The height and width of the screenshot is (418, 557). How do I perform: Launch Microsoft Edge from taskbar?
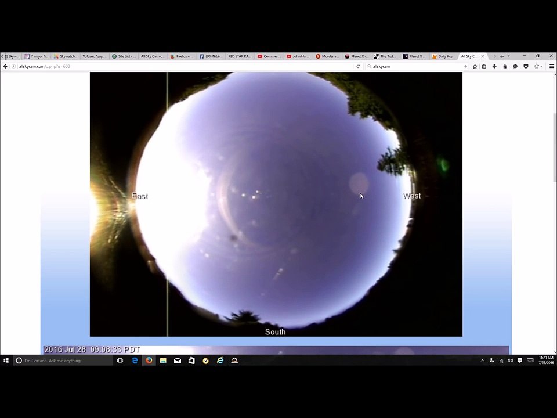click(135, 361)
